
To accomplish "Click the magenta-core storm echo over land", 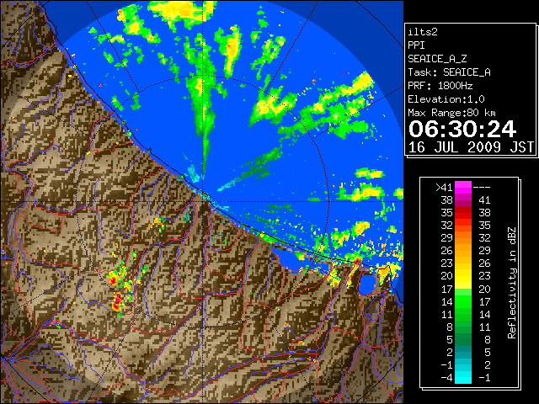I will click(x=117, y=300).
